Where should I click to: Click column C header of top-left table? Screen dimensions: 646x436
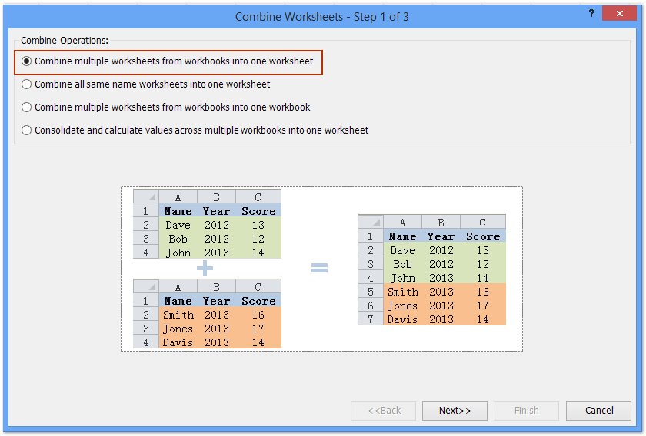pyautogui.click(x=258, y=197)
